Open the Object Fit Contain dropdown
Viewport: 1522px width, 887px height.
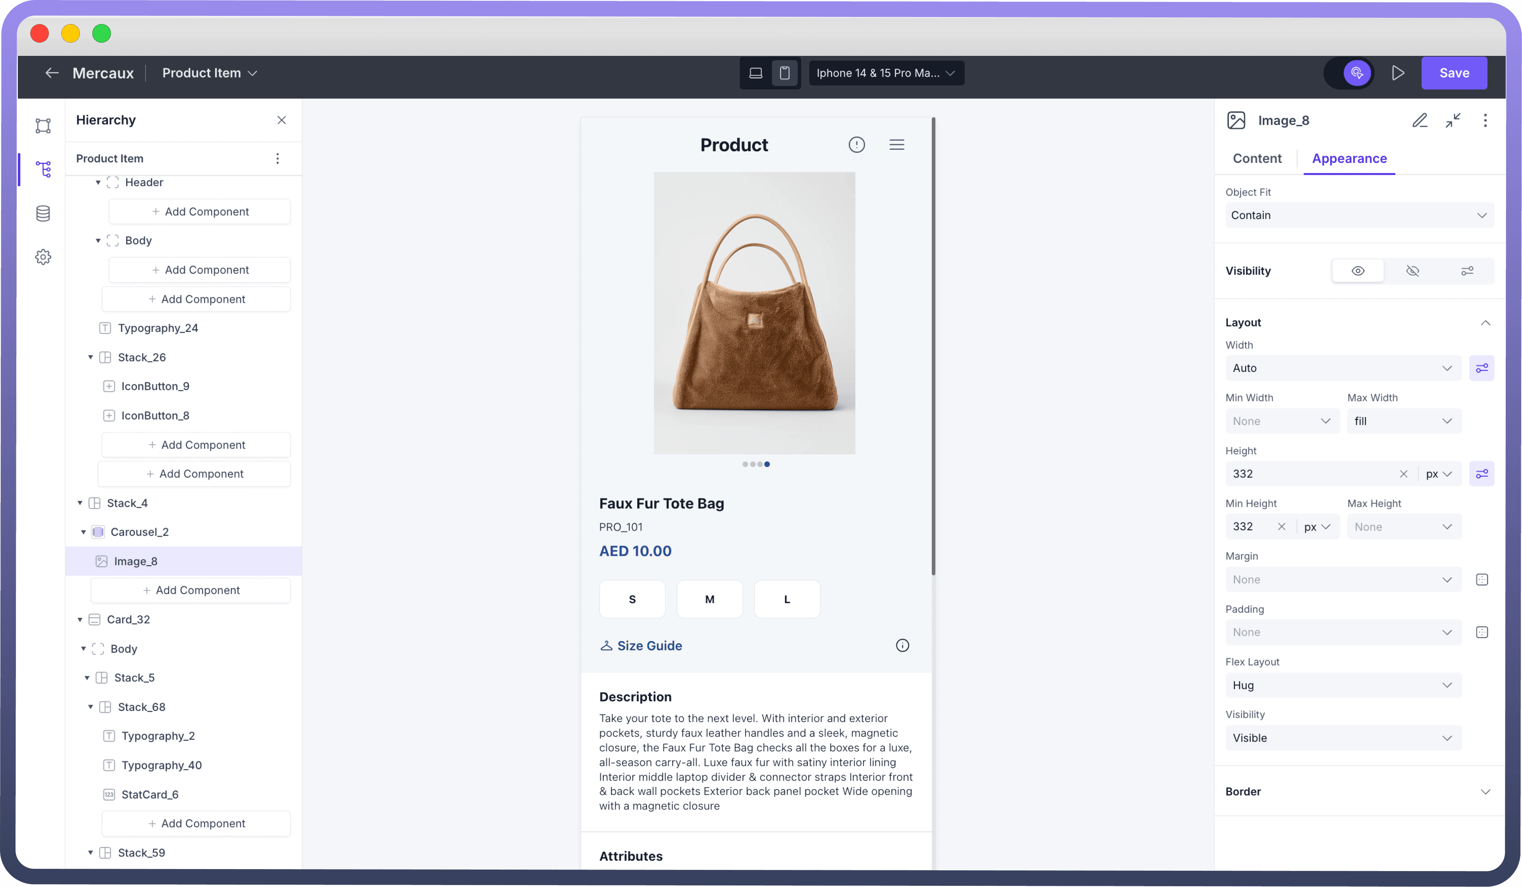1359,216
